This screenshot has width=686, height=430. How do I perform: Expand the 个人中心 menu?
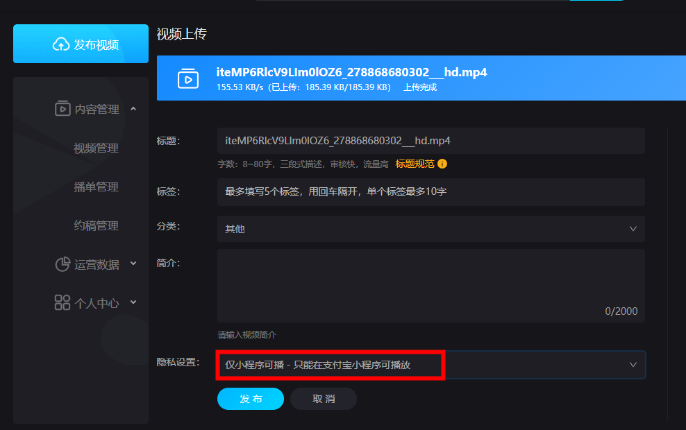coord(133,302)
